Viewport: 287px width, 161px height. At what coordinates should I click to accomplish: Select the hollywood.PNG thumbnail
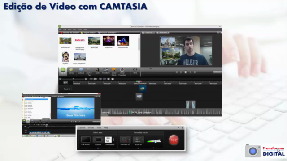(123, 41)
